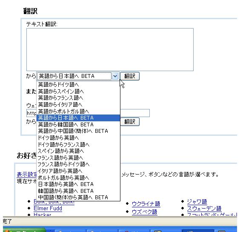Select フランス語からドイツ語へ option

78,164
